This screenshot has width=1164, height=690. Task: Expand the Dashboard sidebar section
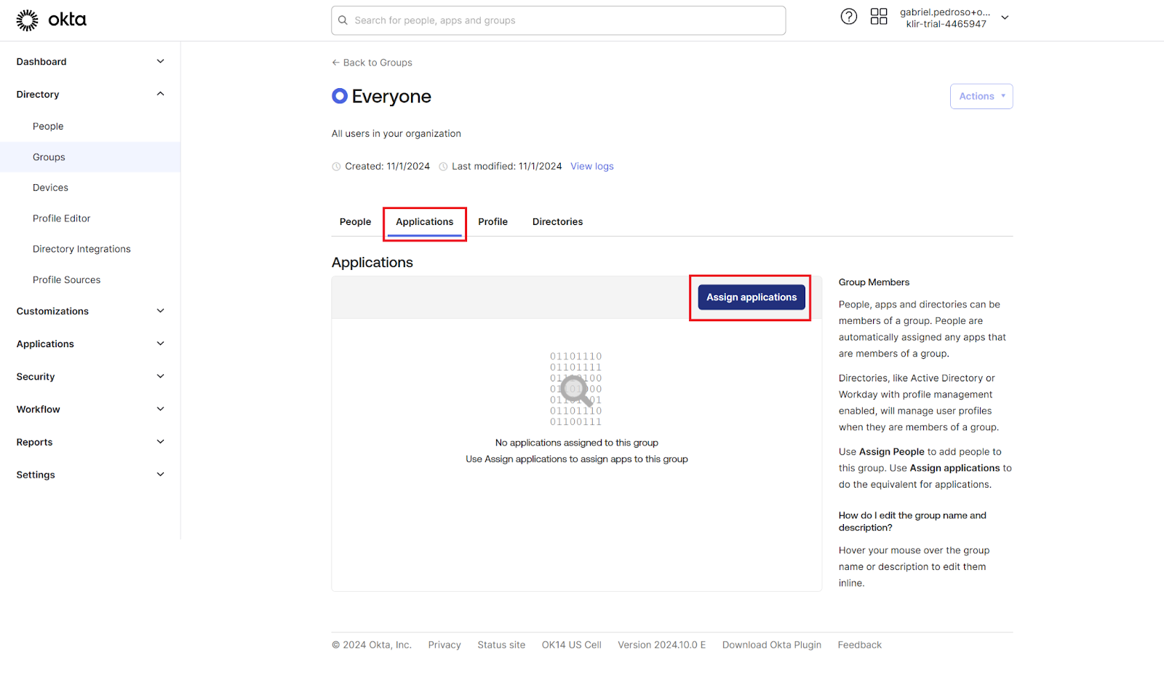(x=160, y=62)
